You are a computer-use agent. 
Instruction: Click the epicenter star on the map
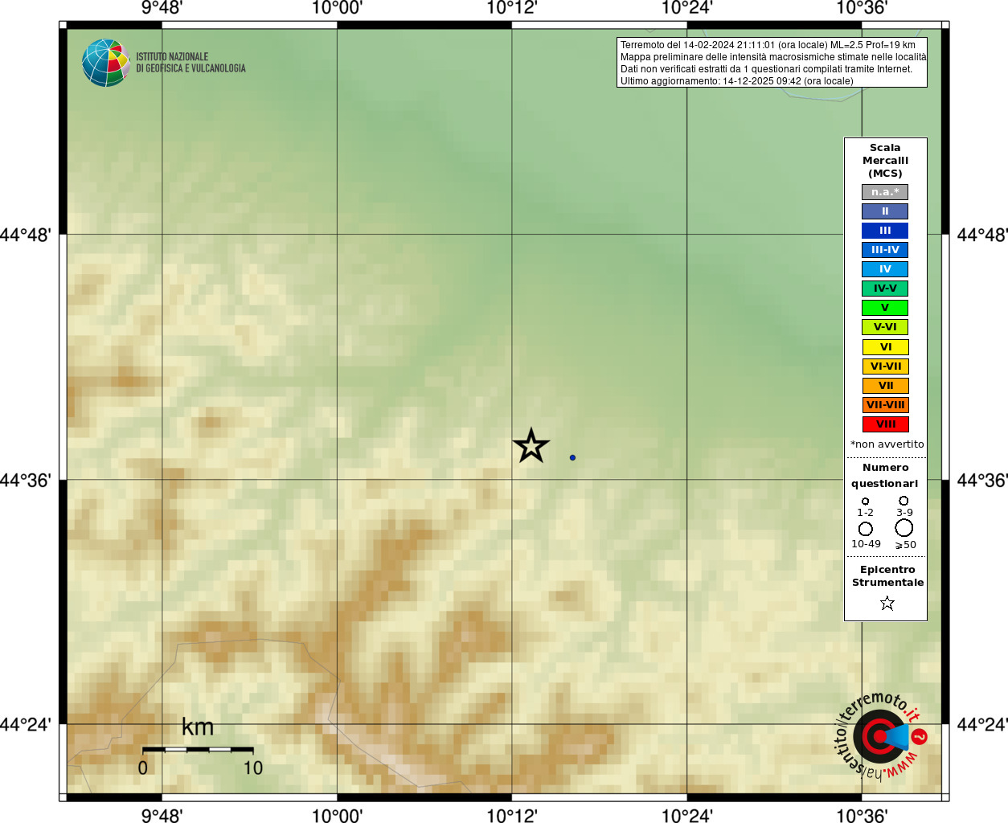[x=531, y=446]
